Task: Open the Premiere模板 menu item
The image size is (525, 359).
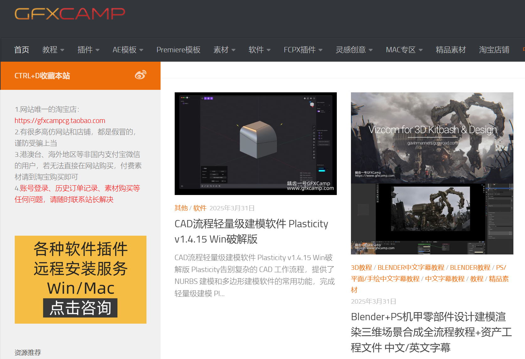Action: tap(178, 50)
